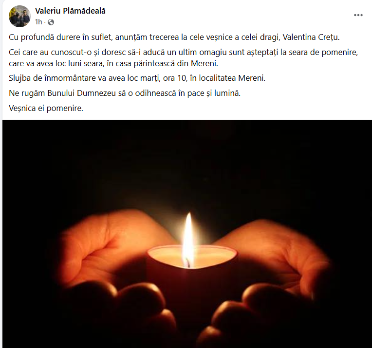Image resolution: width=372 pixels, height=348 pixels.
Task: Open the attached candle photo
Action: click(x=187, y=234)
